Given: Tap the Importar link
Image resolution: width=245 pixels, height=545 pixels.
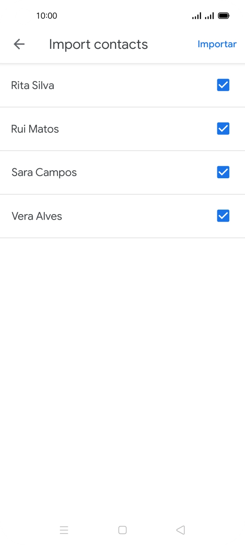Looking at the screenshot, I should [217, 44].
